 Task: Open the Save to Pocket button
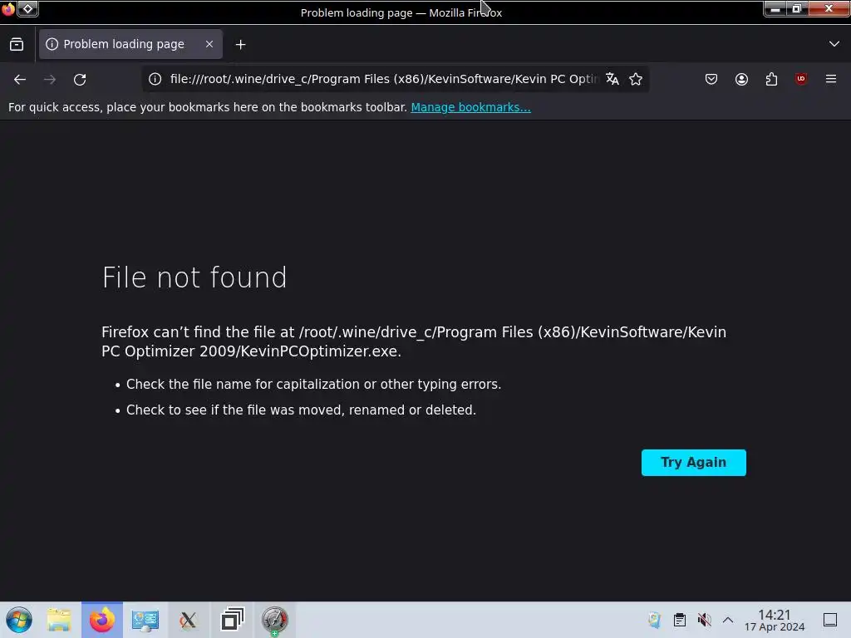711,79
